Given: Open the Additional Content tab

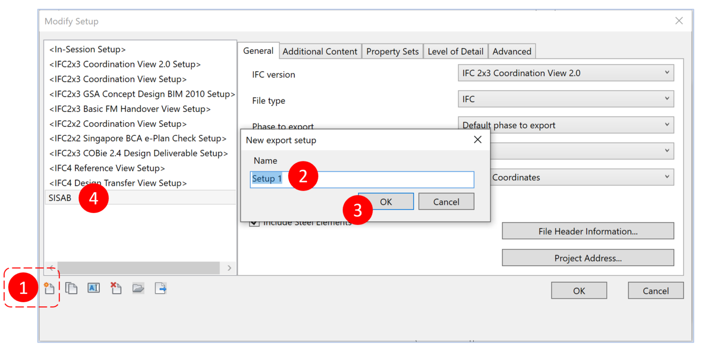Looking at the screenshot, I should coord(320,52).
